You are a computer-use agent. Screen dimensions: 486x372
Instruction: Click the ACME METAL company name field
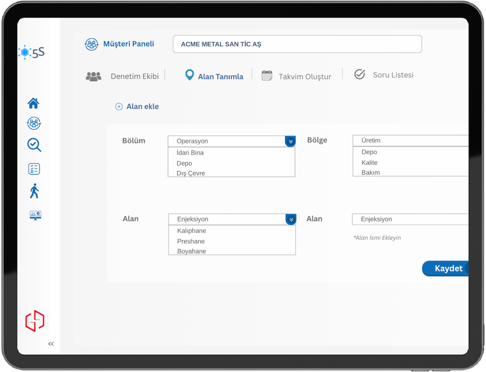[x=297, y=44]
